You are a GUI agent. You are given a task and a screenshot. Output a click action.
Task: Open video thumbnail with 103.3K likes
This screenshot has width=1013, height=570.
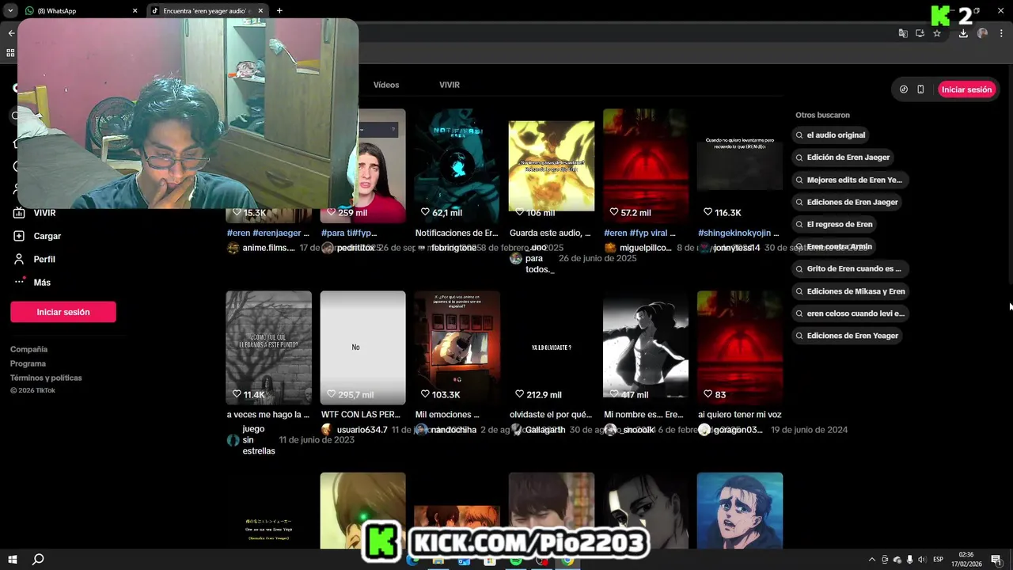click(x=457, y=348)
